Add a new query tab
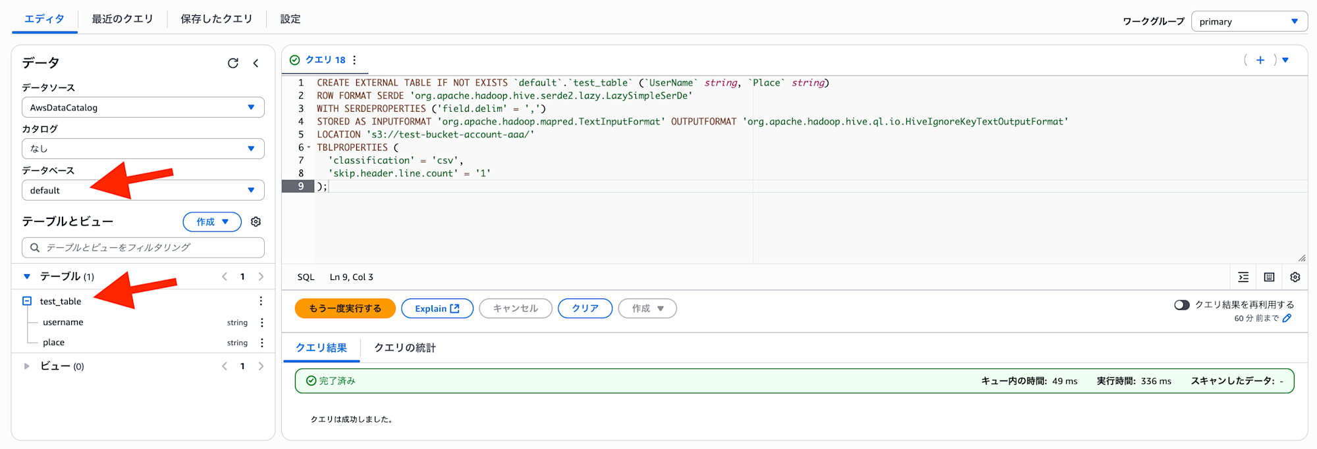The width and height of the screenshot is (1317, 449). [1260, 60]
